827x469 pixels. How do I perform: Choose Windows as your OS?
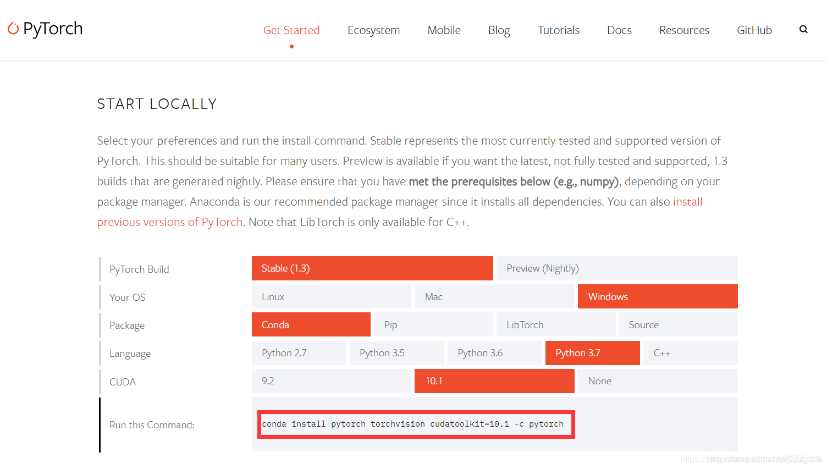pos(658,296)
